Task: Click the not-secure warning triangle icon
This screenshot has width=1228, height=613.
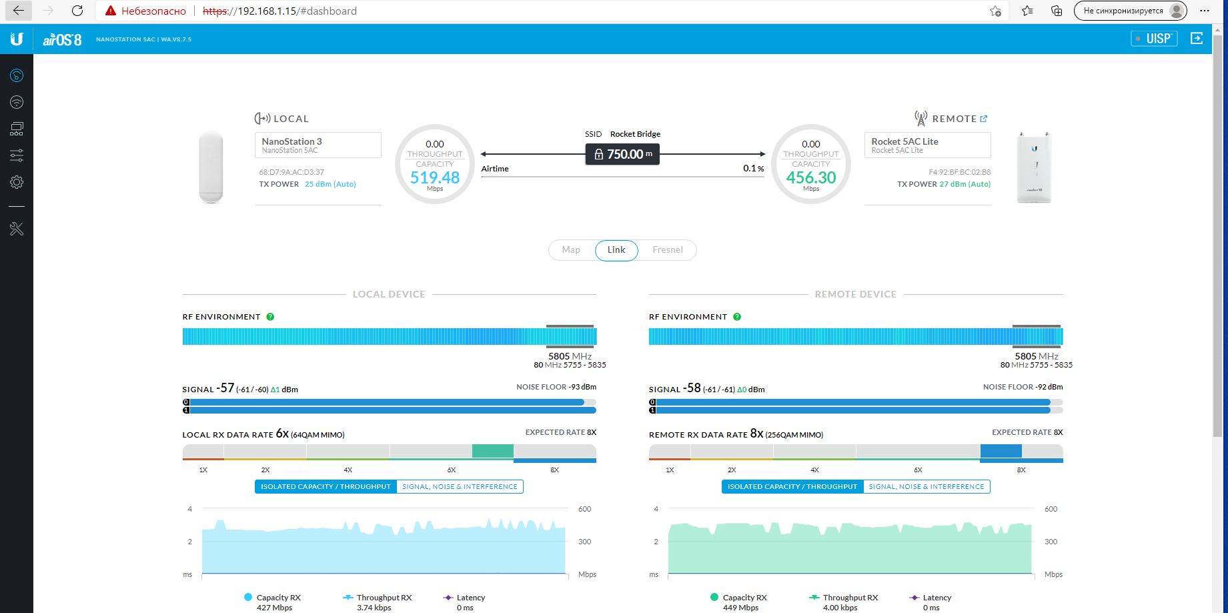Action: click(111, 11)
